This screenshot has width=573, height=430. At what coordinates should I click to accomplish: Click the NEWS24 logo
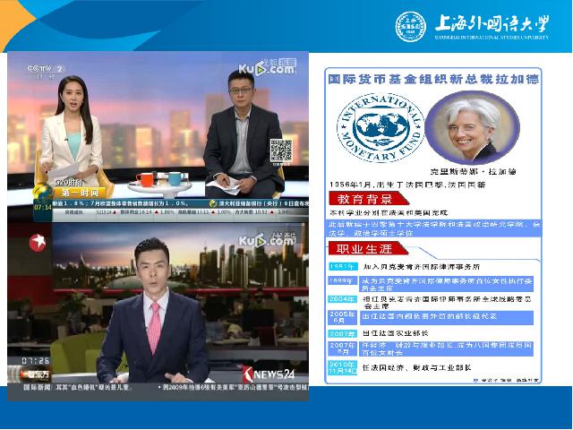point(268,373)
